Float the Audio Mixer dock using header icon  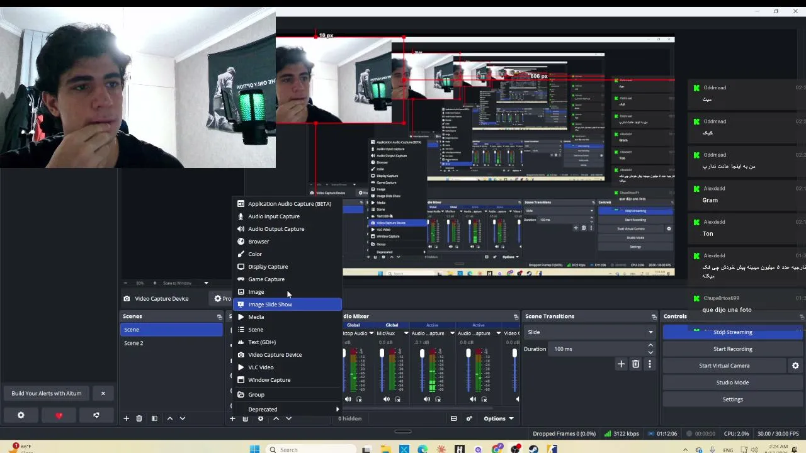pyautogui.click(x=516, y=316)
